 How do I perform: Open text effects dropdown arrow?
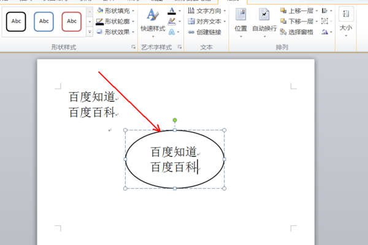coord(178,32)
